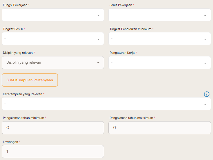This screenshot has height=160, width=213.
Task: Click the arrow icon in Pengaturan Kerja
Action: 205,63
